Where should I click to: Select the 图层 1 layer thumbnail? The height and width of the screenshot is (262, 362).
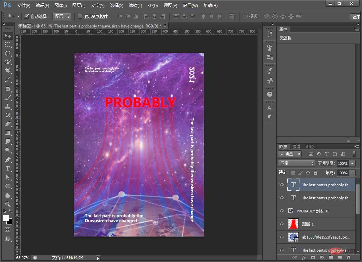click(293, 224)
